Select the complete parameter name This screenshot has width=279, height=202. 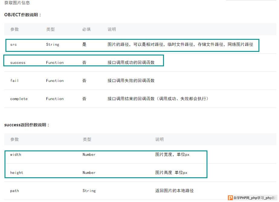tap(19, 99)
